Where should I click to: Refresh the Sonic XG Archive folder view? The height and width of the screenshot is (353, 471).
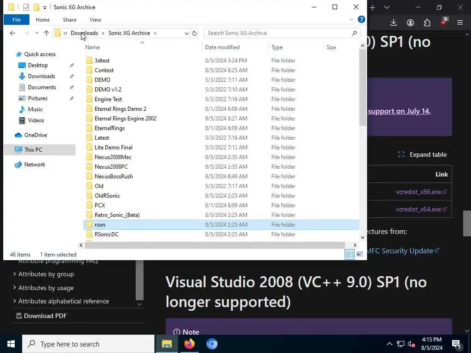[x=195, y=33]
